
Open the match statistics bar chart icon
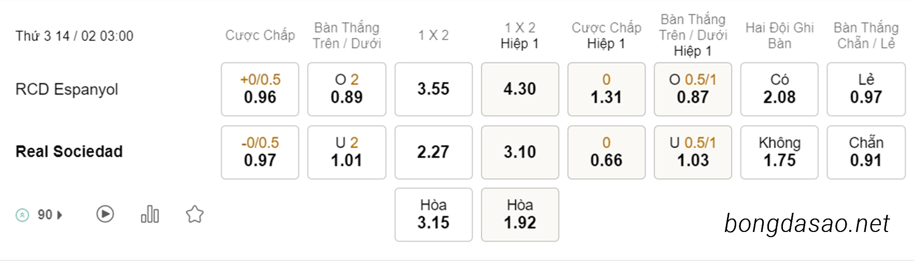pyautogui.click(x=150, y=214)
